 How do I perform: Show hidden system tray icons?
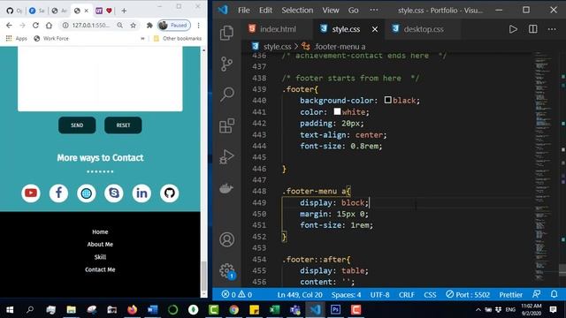click(478, 310)
